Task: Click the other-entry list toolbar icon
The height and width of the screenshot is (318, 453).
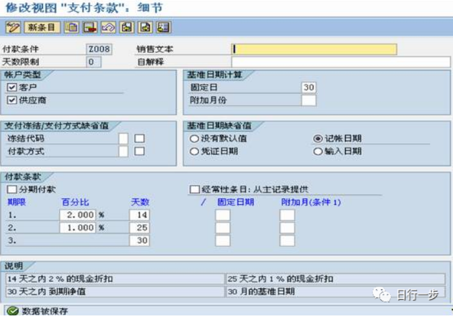Action: [164, 27]
